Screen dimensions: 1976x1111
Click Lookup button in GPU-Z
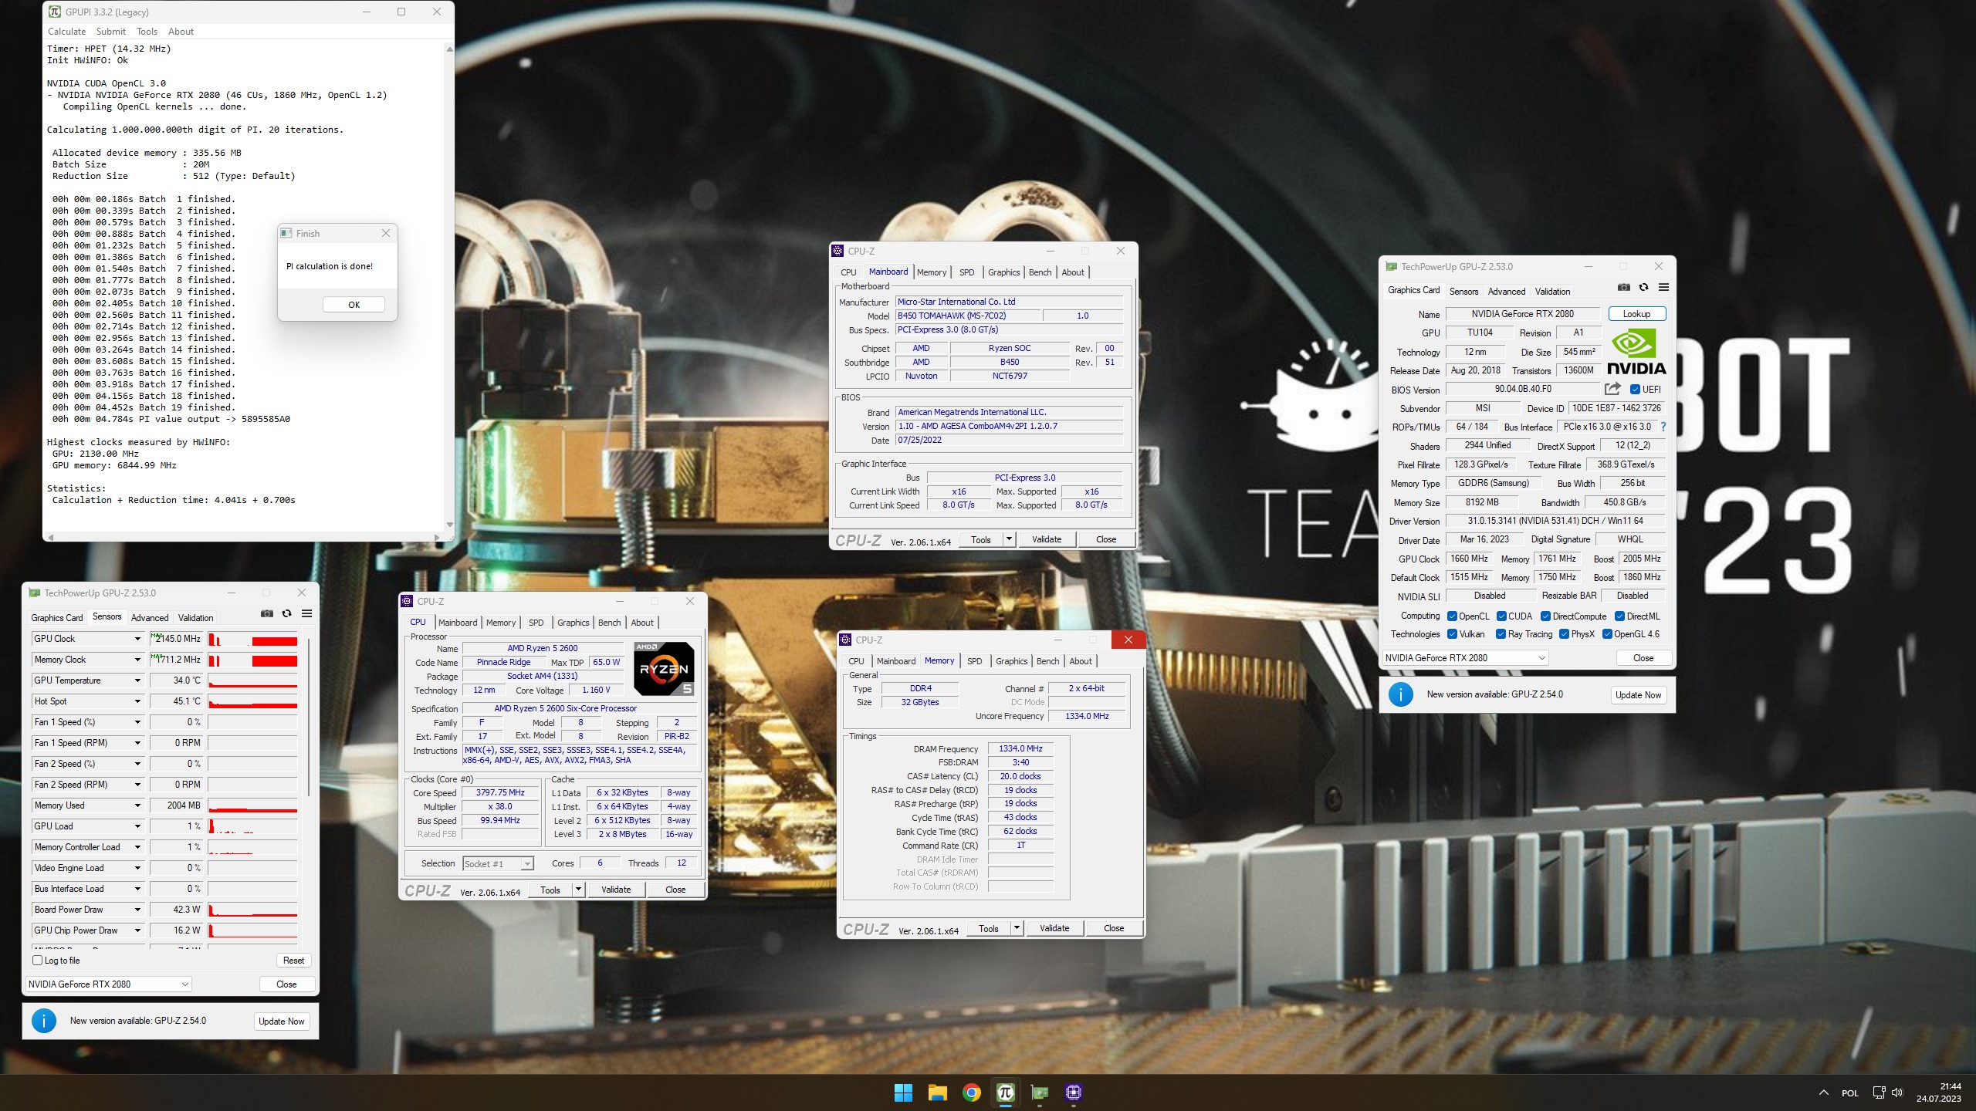click(1636, 314)
